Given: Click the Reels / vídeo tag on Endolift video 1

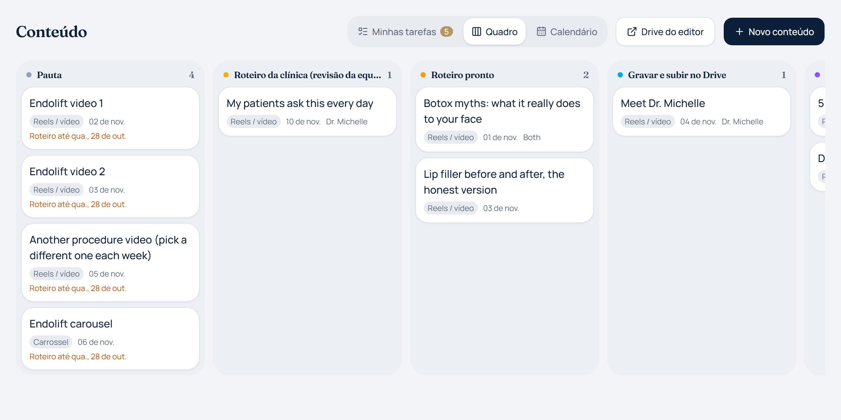Looking at the screenshot, I should [x=57, y=121].
